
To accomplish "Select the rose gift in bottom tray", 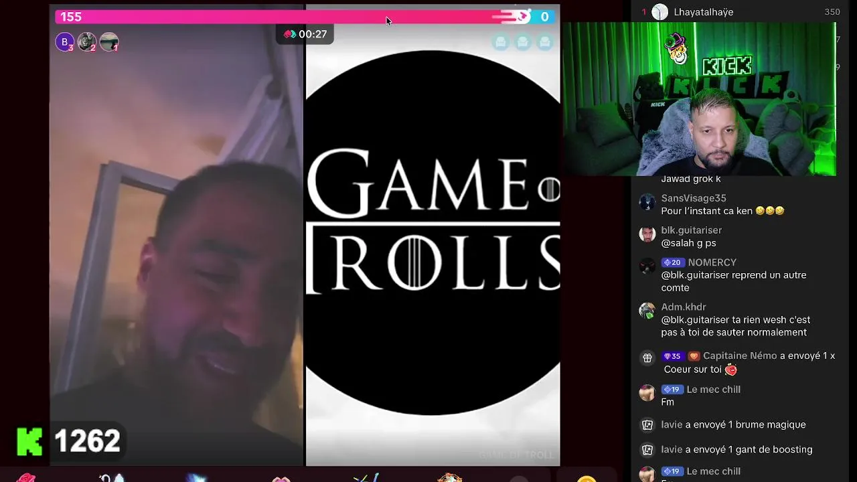I will pyautogui.click(x=27, y=478).
